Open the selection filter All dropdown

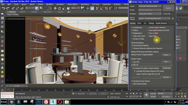tap(29, 8)
